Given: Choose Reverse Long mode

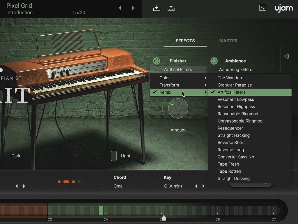Looking at the screenshot, I should 250,150.
